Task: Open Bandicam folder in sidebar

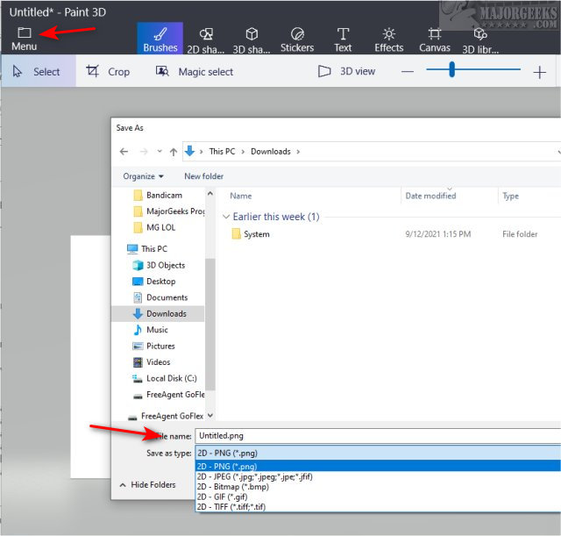Action: pyautogui.click(x=158, y=195)
